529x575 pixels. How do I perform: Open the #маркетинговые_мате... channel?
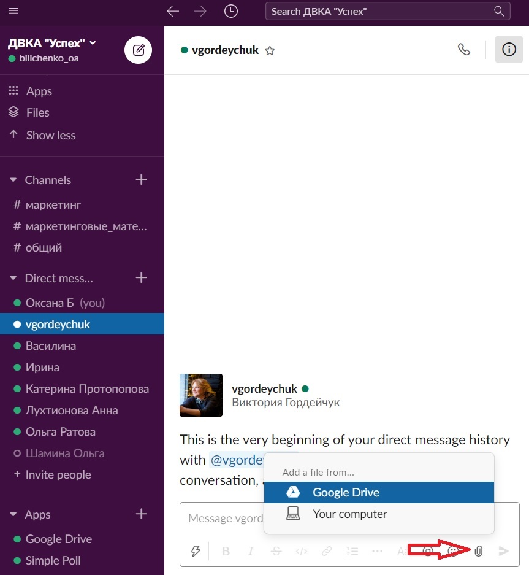86,226
